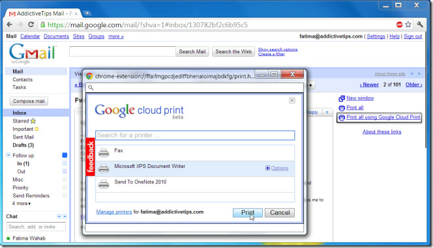Click the In label color box
The width and height of the screenshot is (433, 248).
point(65,163)
